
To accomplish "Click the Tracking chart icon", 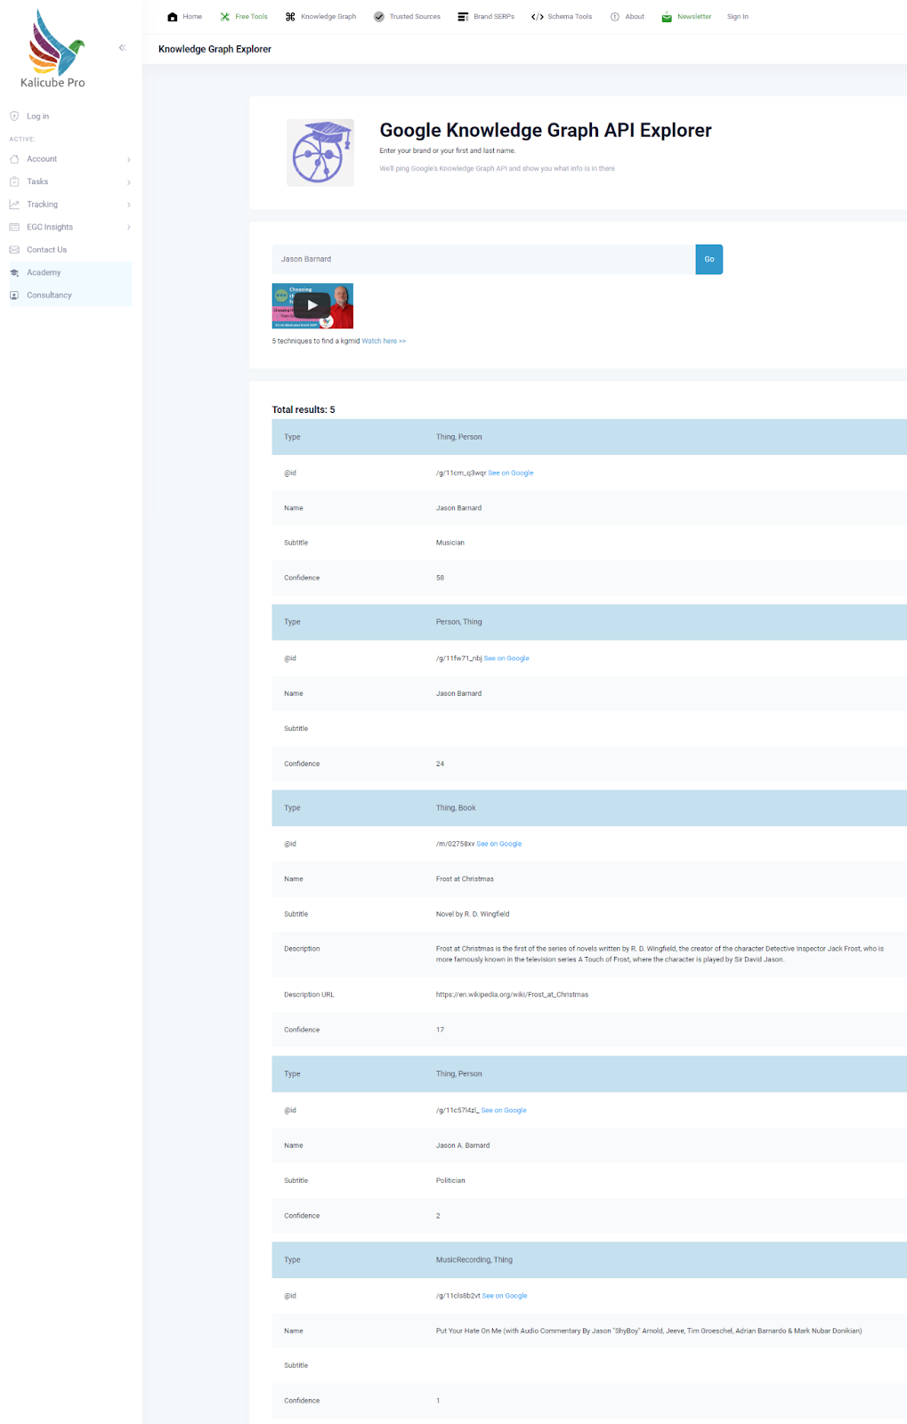I will point(14,205).
